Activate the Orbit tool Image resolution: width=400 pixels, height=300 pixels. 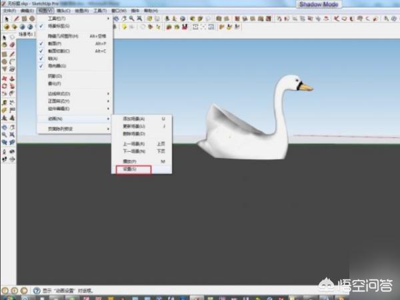(x=5, y=127)
